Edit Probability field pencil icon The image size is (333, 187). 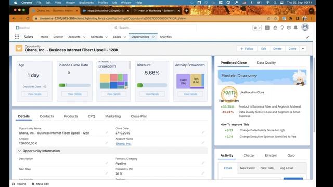coord(203,173)
